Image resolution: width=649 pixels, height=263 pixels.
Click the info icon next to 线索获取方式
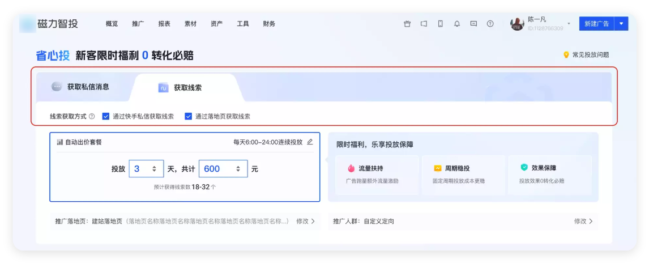click(x=92, y=116)
